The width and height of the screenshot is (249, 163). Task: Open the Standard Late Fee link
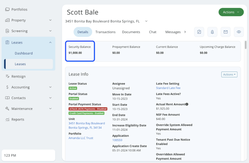click(x=168, y=88)
